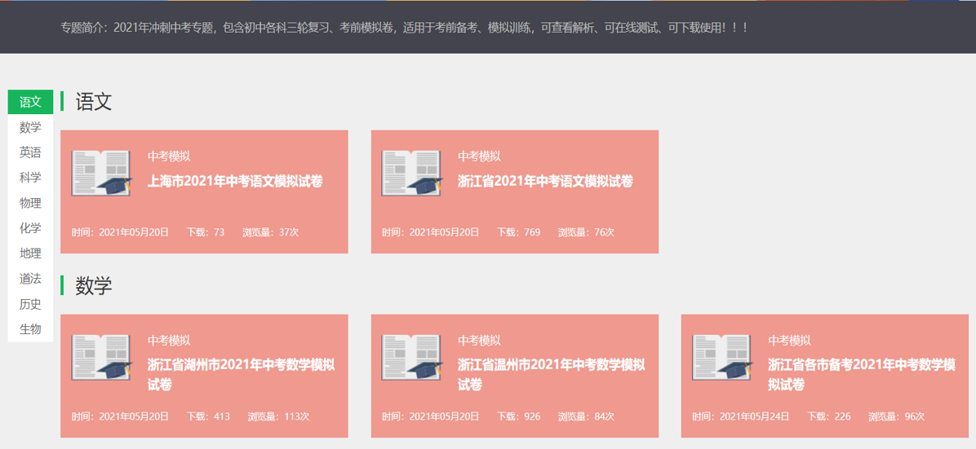The image size is (976, 449).
Task: Click book icon on 浙江省各市备考 数学 card
Action: (722, 358)
